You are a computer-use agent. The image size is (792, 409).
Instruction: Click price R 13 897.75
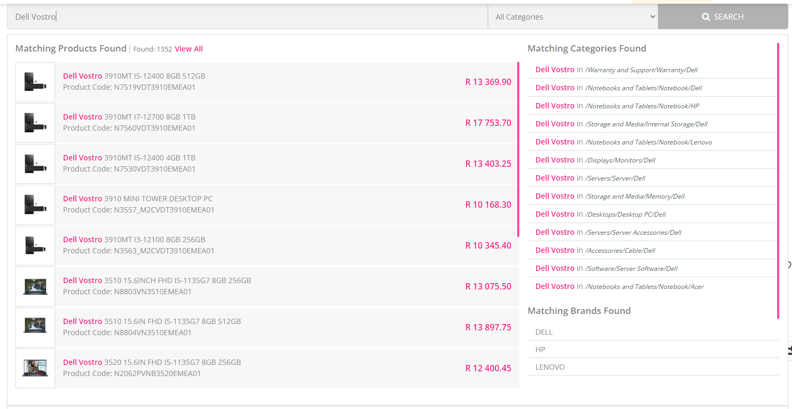(488, 327)
